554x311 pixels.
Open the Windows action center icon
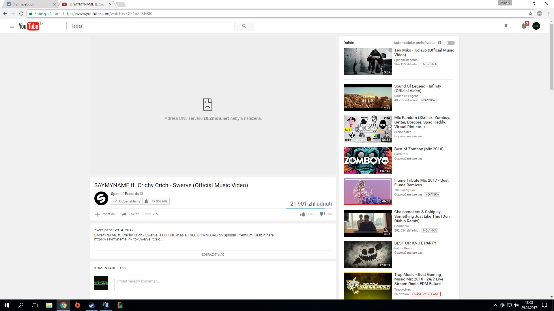(x=544, y=305)
